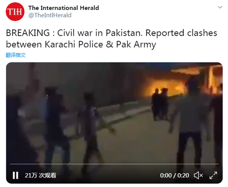This screenshot has height=187, width=228.
Task: Click the two silhouetted figures near the flames
Action: [x=160, y=104]
